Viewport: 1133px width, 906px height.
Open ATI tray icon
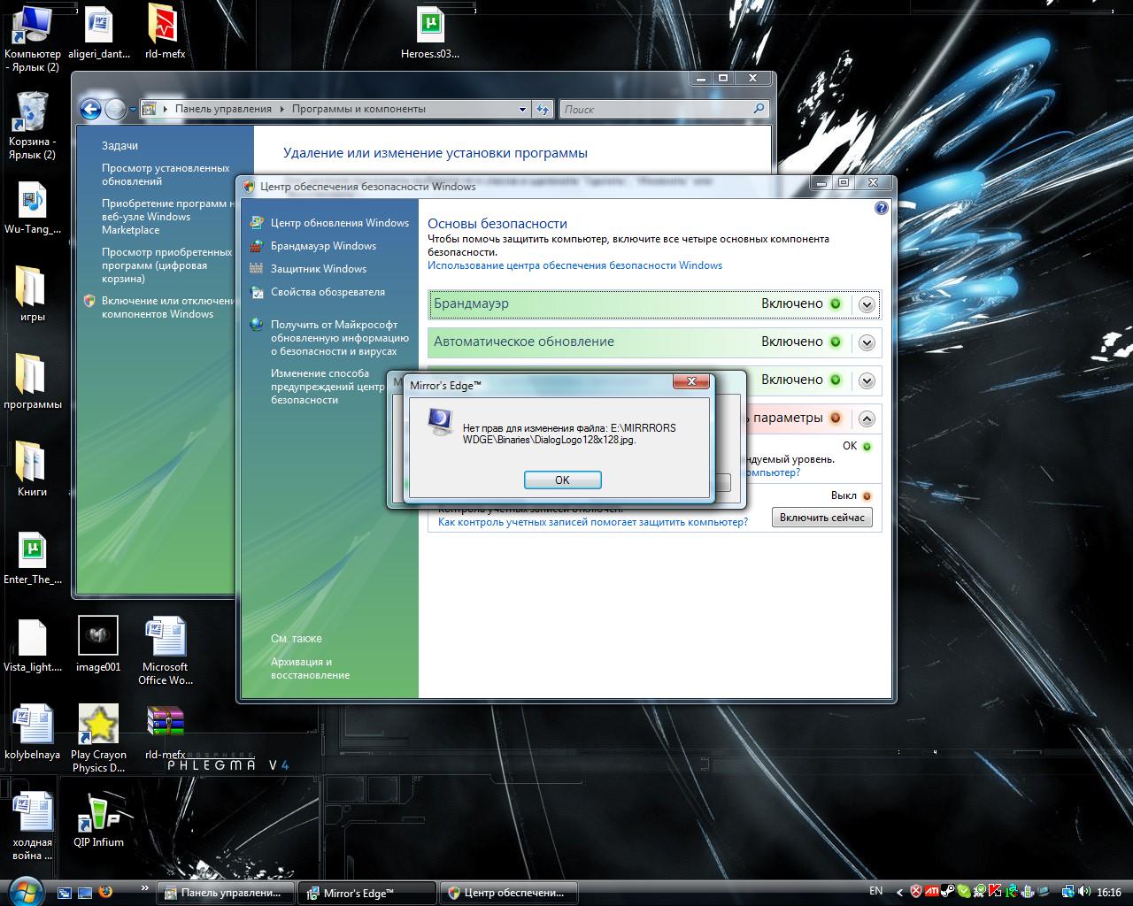pos(932,892)
